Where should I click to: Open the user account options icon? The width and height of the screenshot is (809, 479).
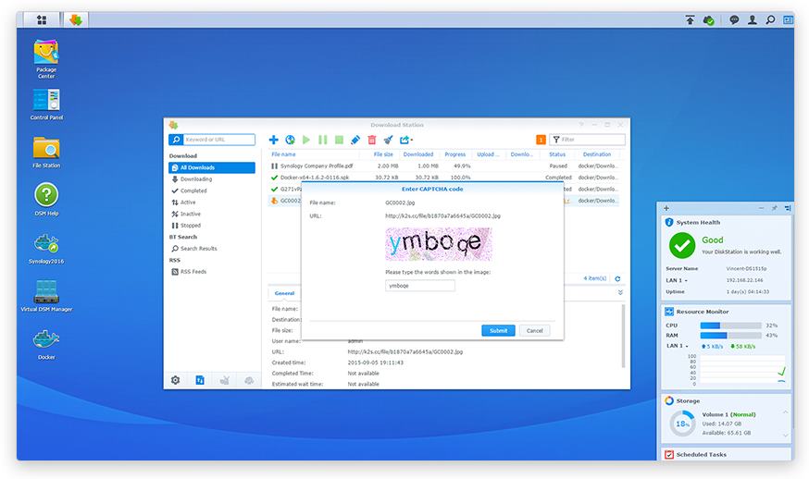tap(753, 19)
